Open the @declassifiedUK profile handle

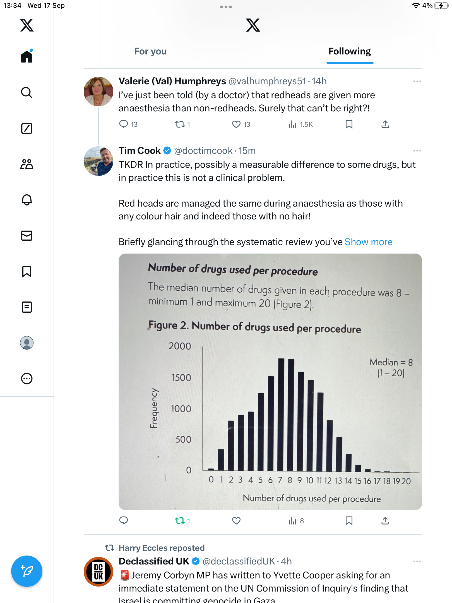pyautogui.click(x=239, y=561)
